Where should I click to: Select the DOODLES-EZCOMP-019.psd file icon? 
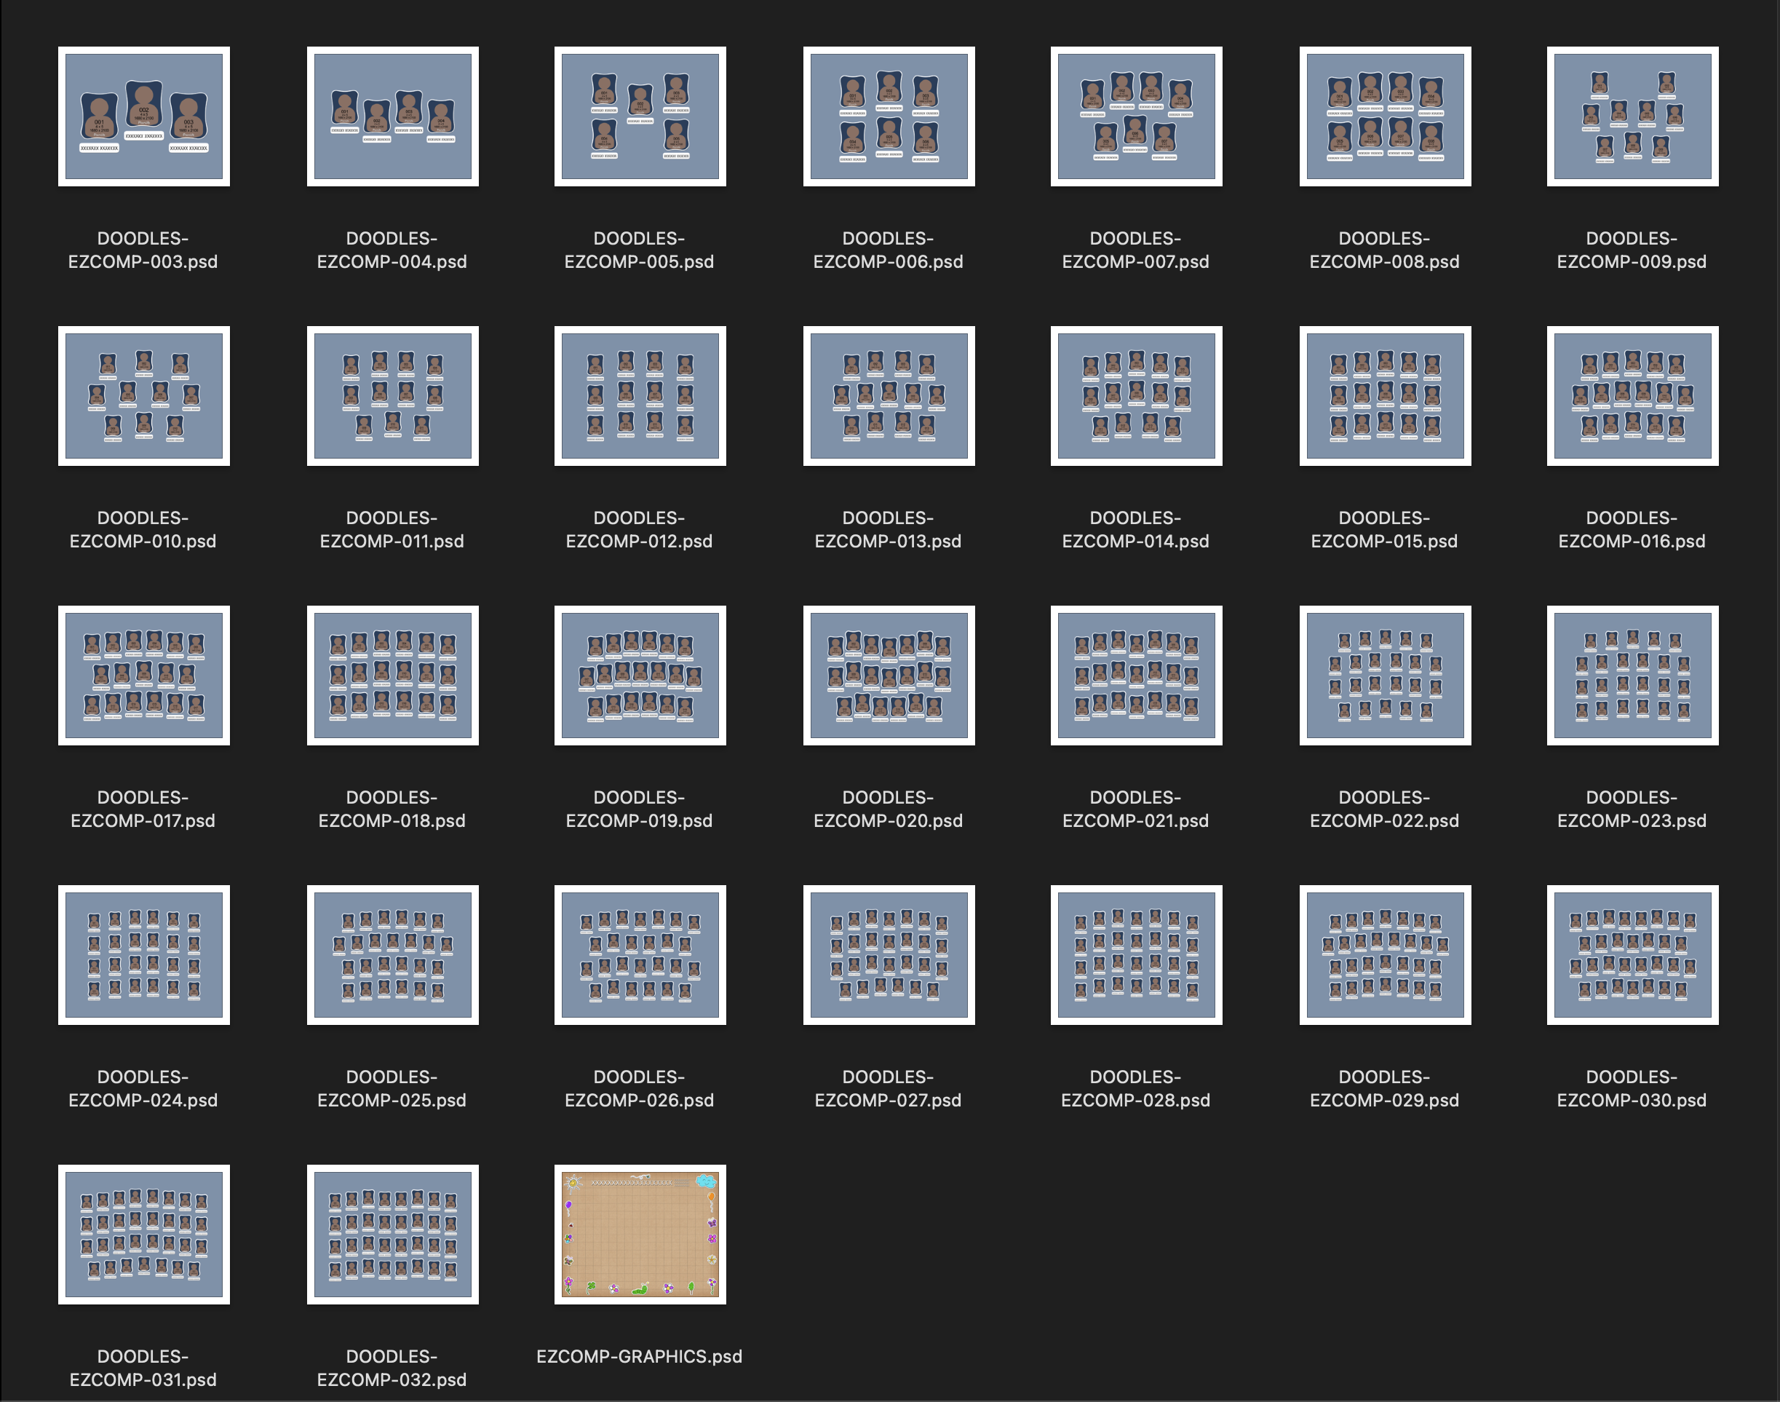pyautogui.click(x=640, y=676)
